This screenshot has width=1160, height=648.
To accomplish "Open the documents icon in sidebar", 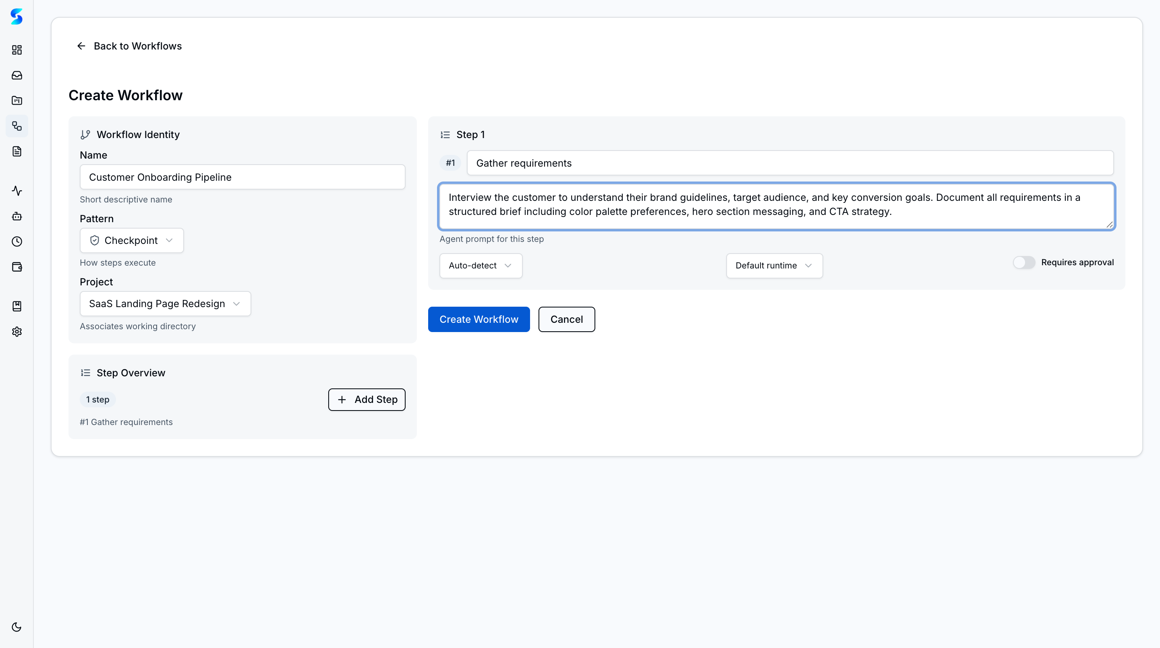I will point(17,151).
